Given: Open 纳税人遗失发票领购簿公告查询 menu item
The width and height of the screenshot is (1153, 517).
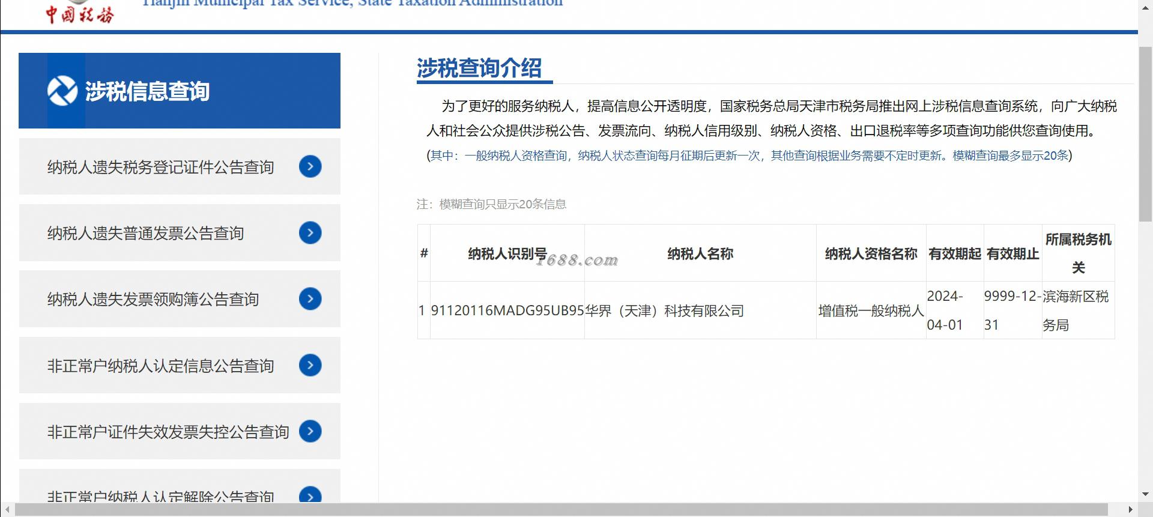Looking at the screenshot, I should tap(180, 298).
